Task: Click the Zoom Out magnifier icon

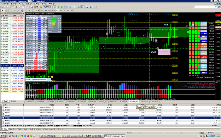Action: [70, 7]
